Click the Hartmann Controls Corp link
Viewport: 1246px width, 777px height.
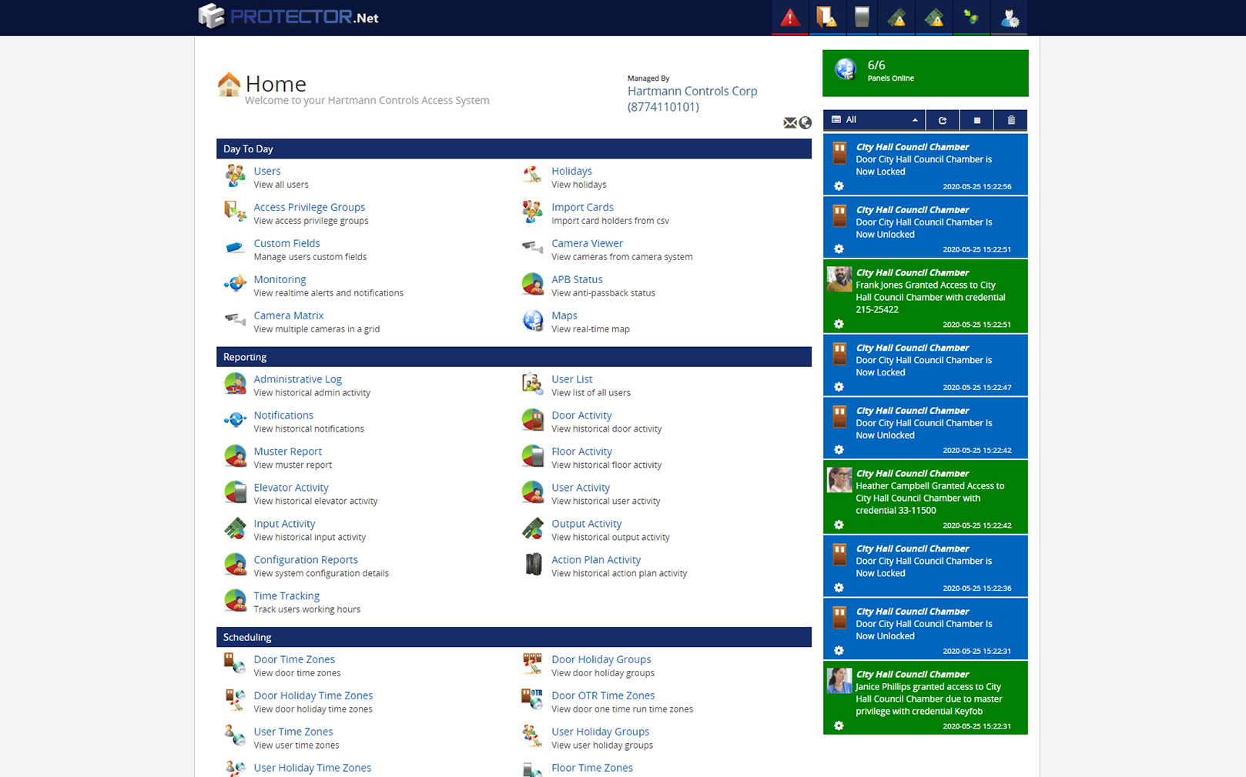pyautogui.click(x=692, y=91)
